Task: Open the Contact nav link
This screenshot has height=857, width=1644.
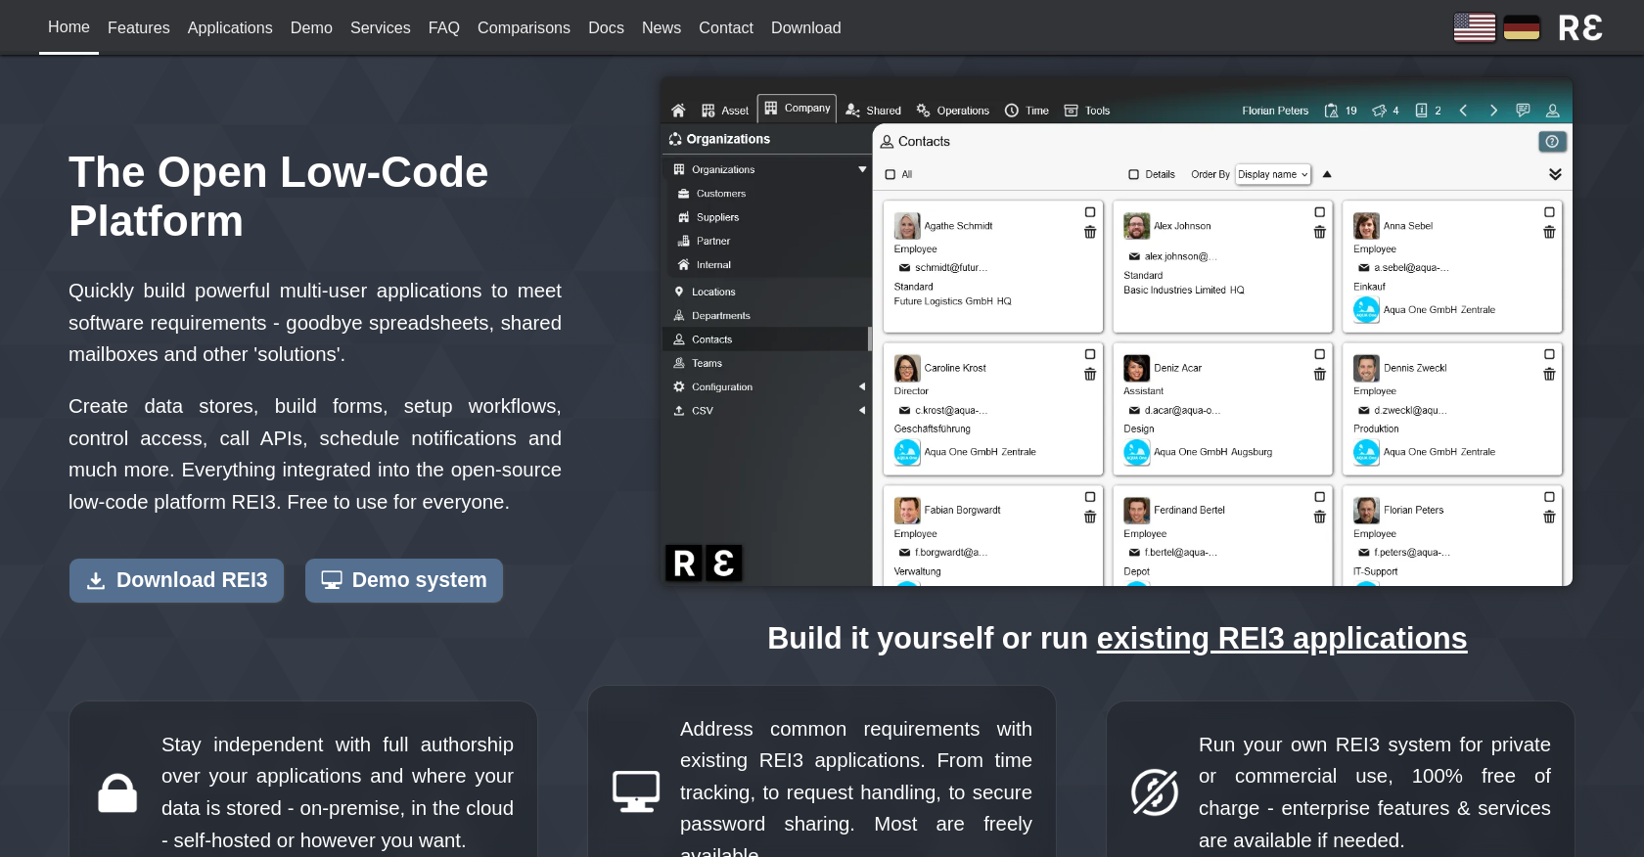Action: pos(726,27)
